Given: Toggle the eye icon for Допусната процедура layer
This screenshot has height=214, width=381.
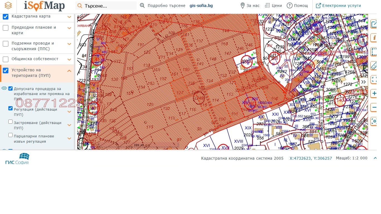Looking at the screenshot, I should pyautogui.click(x=4, y=88).
